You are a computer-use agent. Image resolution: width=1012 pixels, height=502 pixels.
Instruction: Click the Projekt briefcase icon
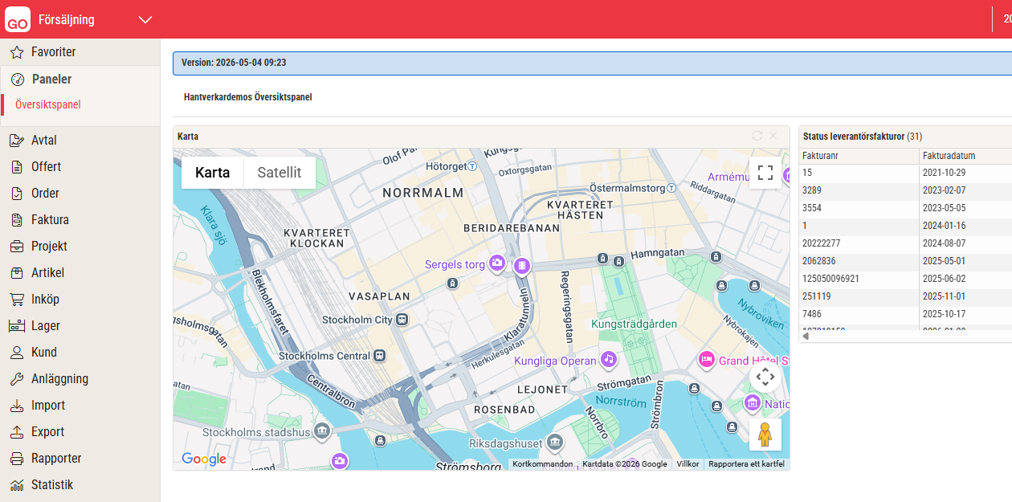point(17,247)
